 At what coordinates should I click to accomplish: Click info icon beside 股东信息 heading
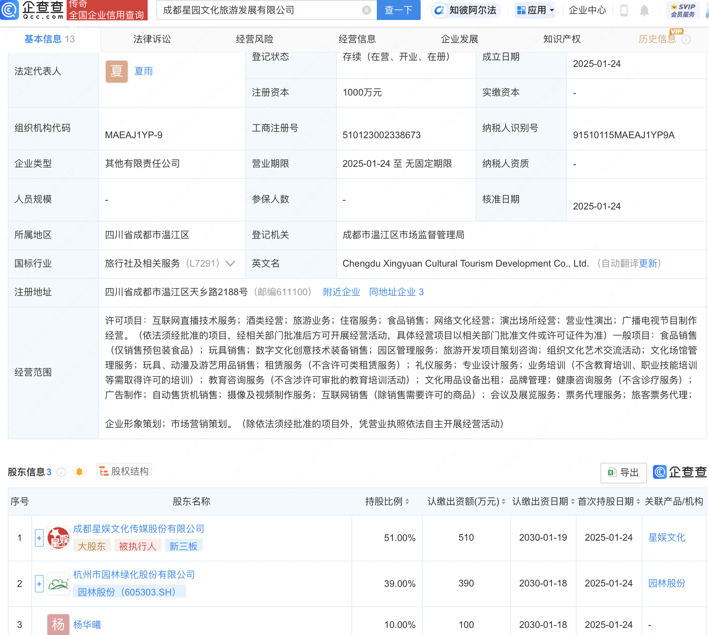[x=61, y=472]
